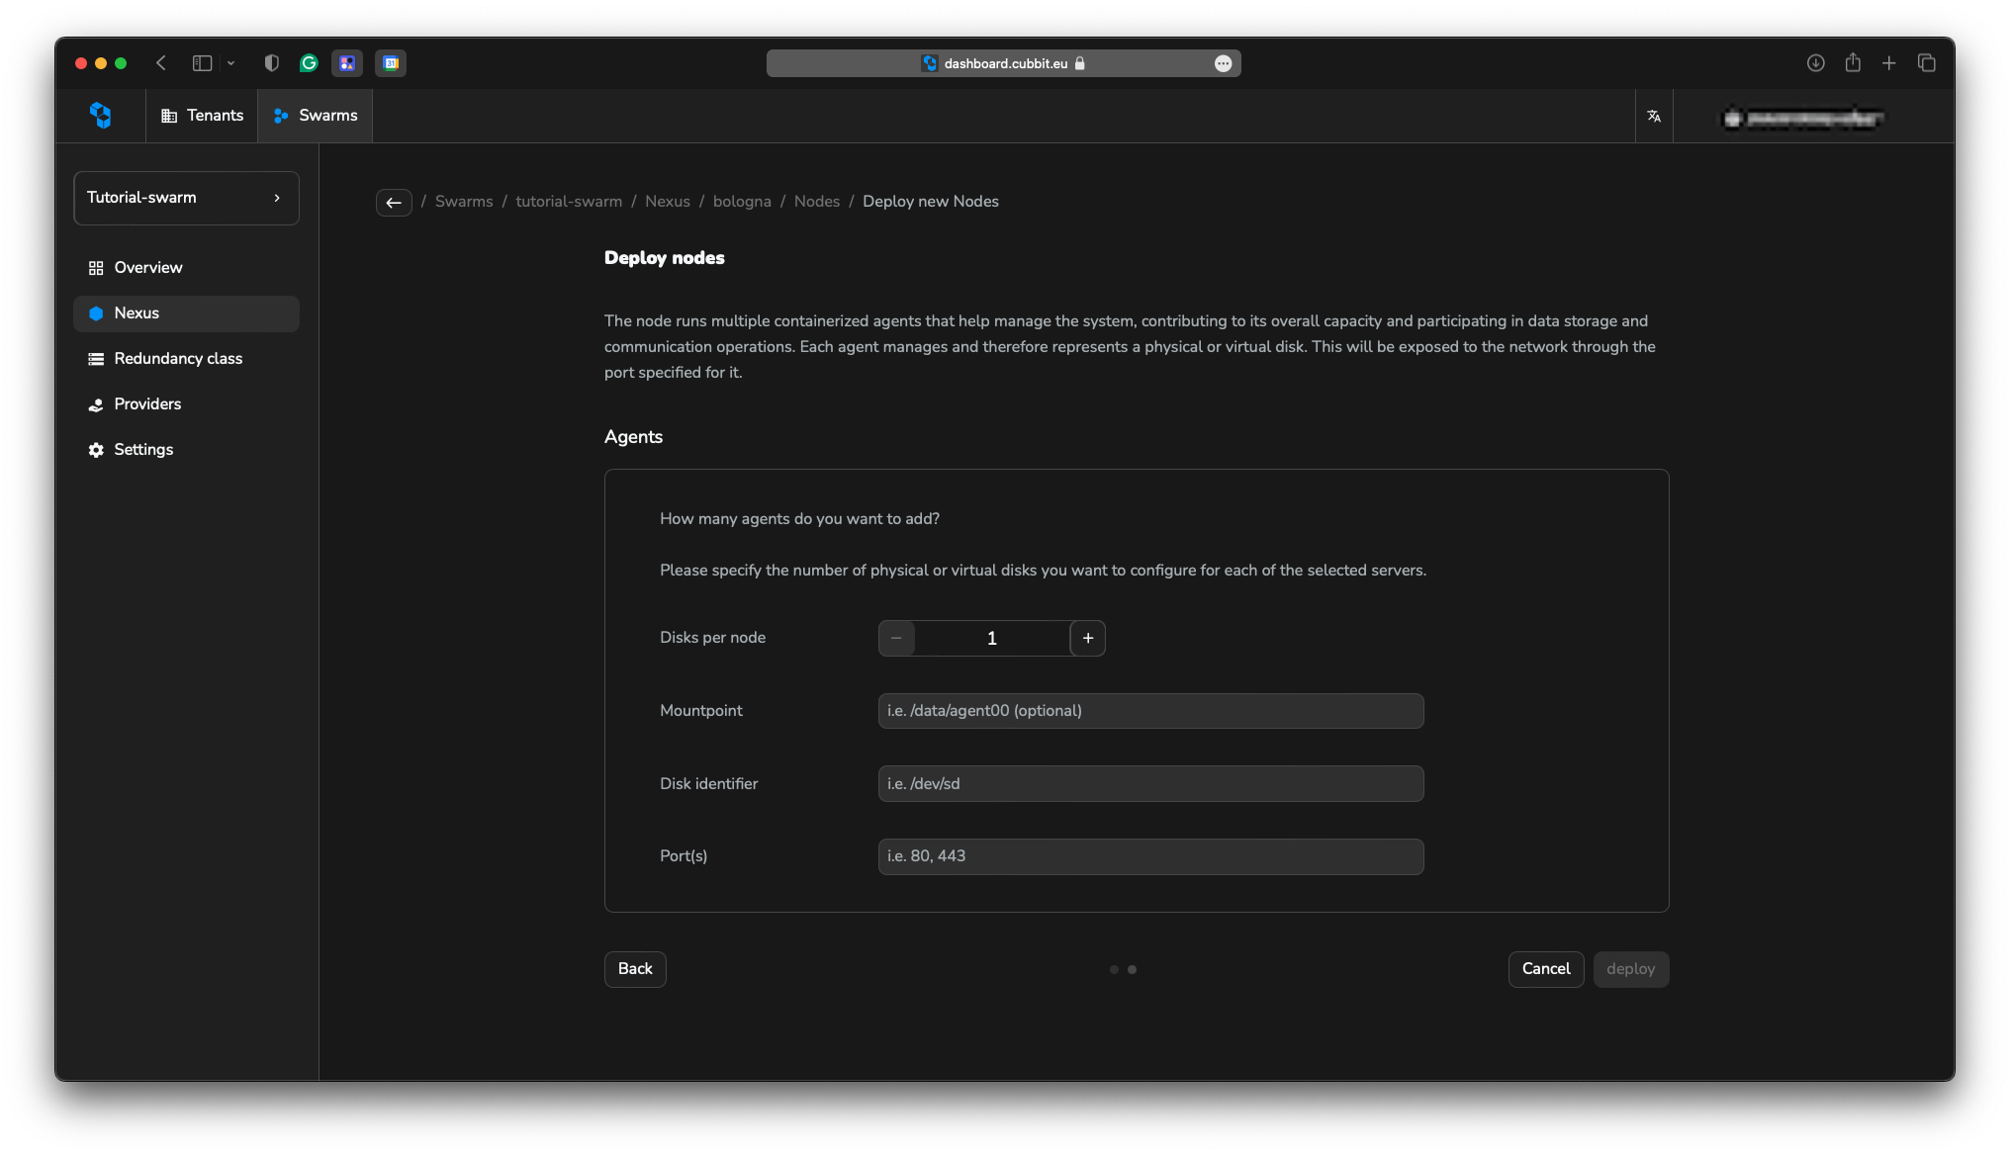
Task: Click the disks per node value field
Action: pyautogui.click(x=992, y=638)
